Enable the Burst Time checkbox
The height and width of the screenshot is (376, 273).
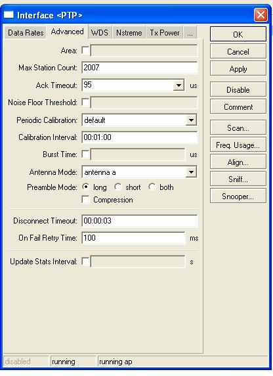[x=85, y=154]
